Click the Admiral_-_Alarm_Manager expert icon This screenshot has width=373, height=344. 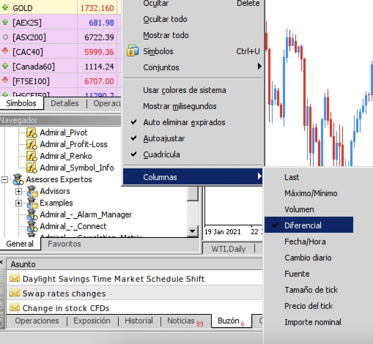coord(32,214)
